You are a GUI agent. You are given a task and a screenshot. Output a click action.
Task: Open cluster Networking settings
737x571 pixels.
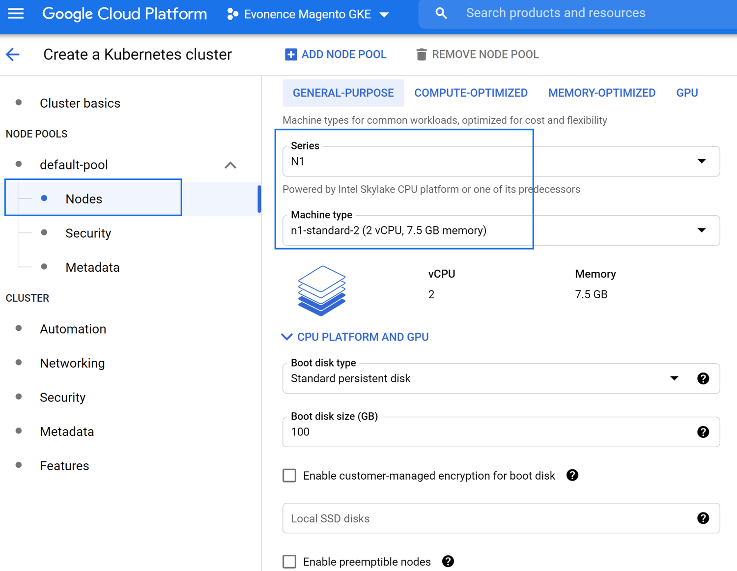[72, 363]
